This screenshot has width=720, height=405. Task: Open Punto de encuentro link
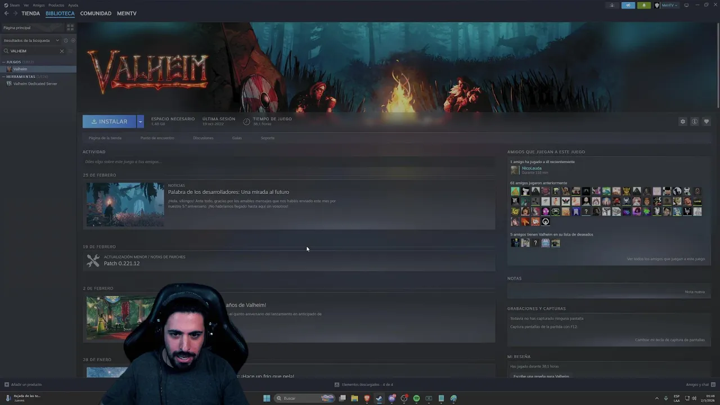click(x=157, y=138)
